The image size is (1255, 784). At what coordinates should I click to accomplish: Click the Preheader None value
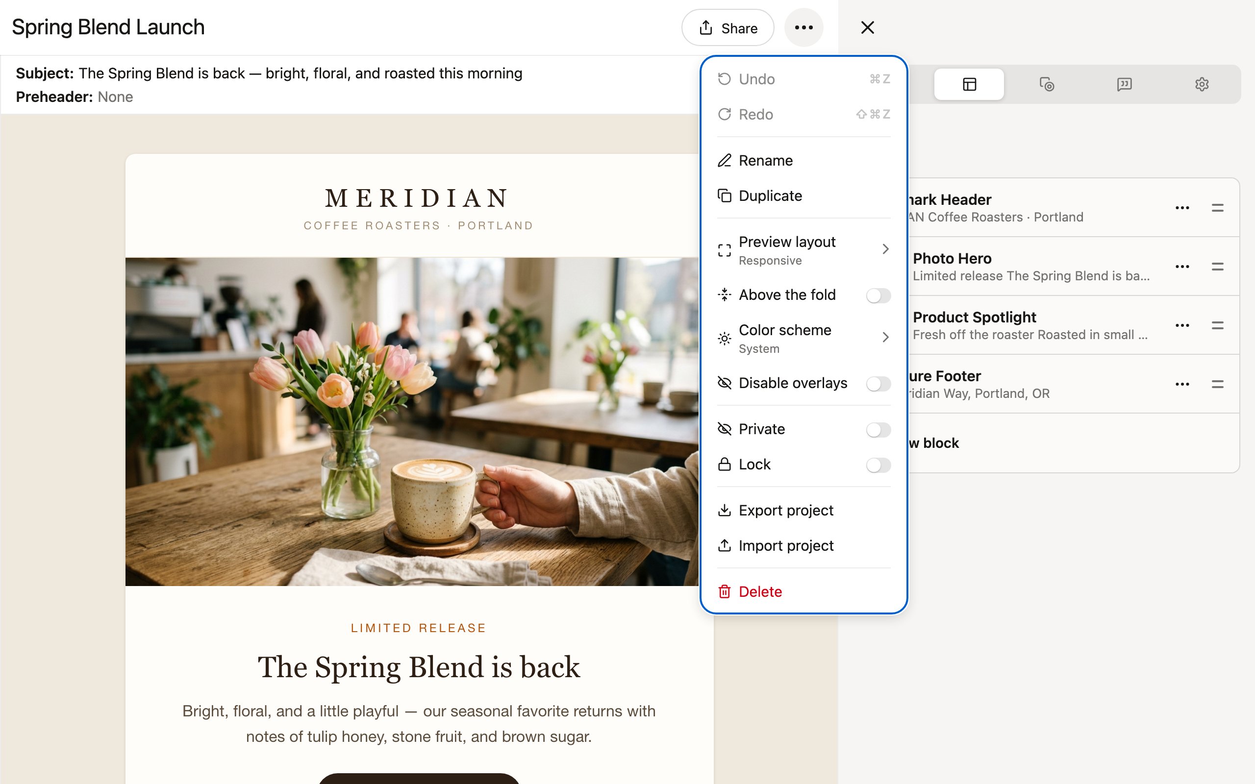coord(115,97)
